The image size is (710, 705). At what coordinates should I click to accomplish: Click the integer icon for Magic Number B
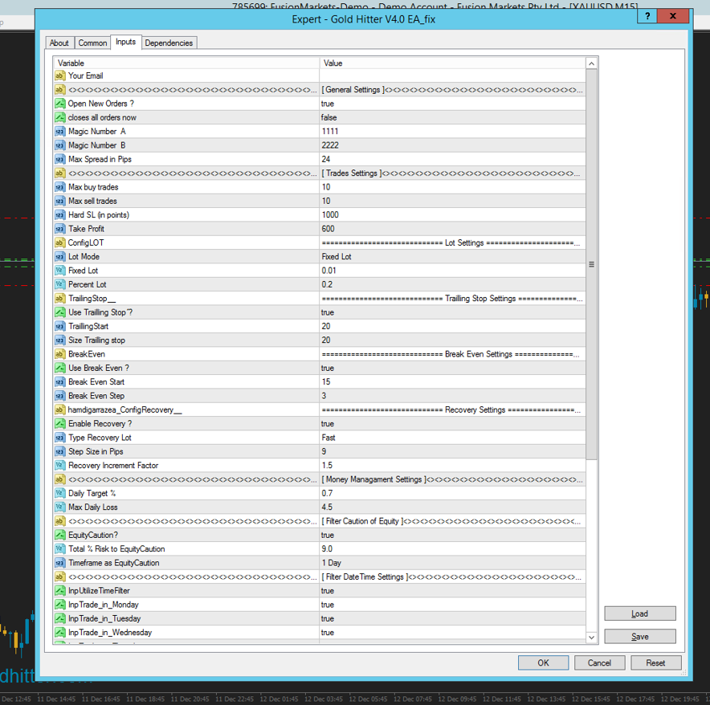[59, 145]
